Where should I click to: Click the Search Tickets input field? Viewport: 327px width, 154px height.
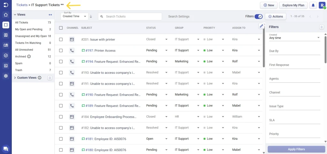(x=130, y=17)
